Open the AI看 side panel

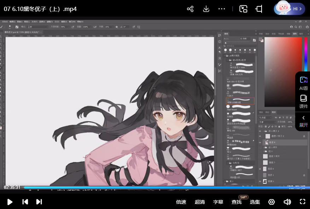pos(303,83)
